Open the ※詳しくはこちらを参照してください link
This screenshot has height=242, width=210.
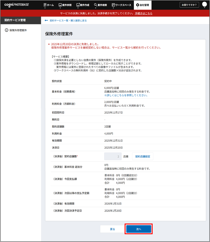pyautogui.click(x=126, y=95)
